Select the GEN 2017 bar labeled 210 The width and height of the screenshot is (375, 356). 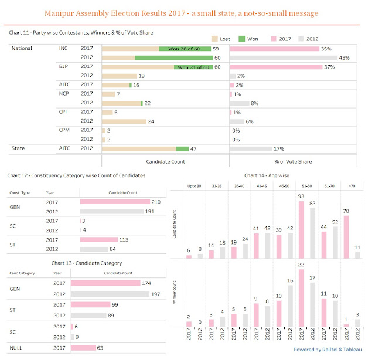click(x=115, y=202)
